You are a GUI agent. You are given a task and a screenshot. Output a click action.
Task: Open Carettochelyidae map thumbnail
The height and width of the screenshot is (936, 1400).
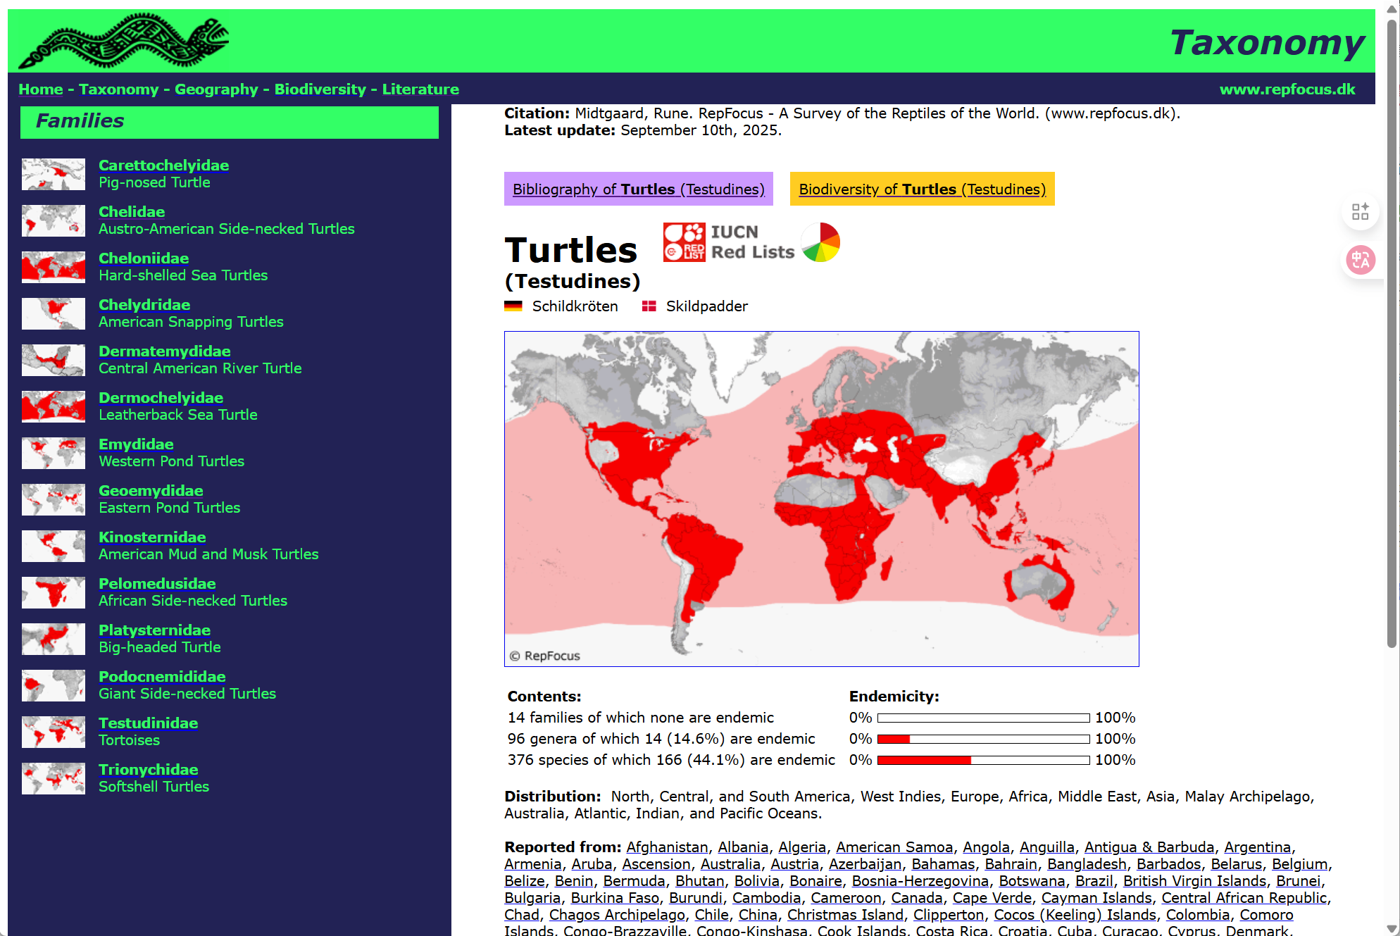(54, 174)
